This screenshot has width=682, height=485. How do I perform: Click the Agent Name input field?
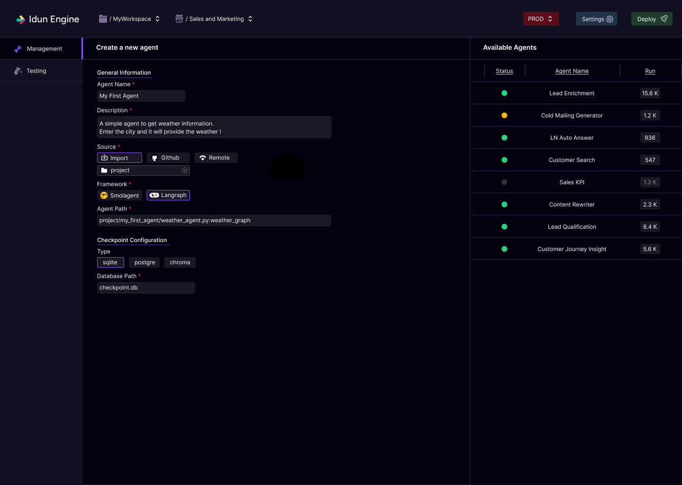tap(141, 96)
